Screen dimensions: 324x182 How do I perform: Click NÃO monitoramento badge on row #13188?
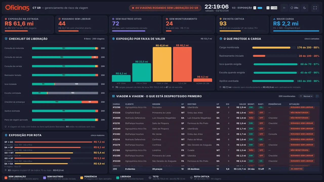coord(251,150)
